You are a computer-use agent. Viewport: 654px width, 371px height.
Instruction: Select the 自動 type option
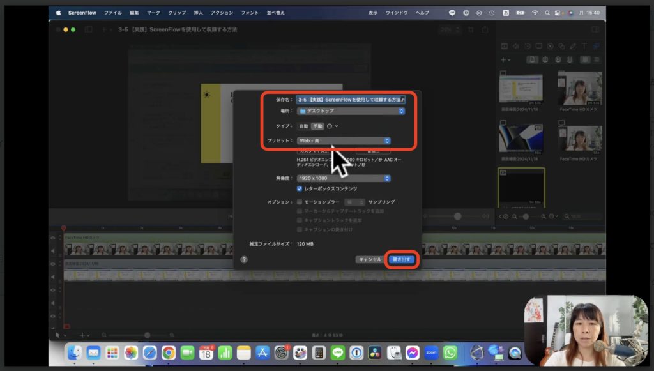[303, 126]
